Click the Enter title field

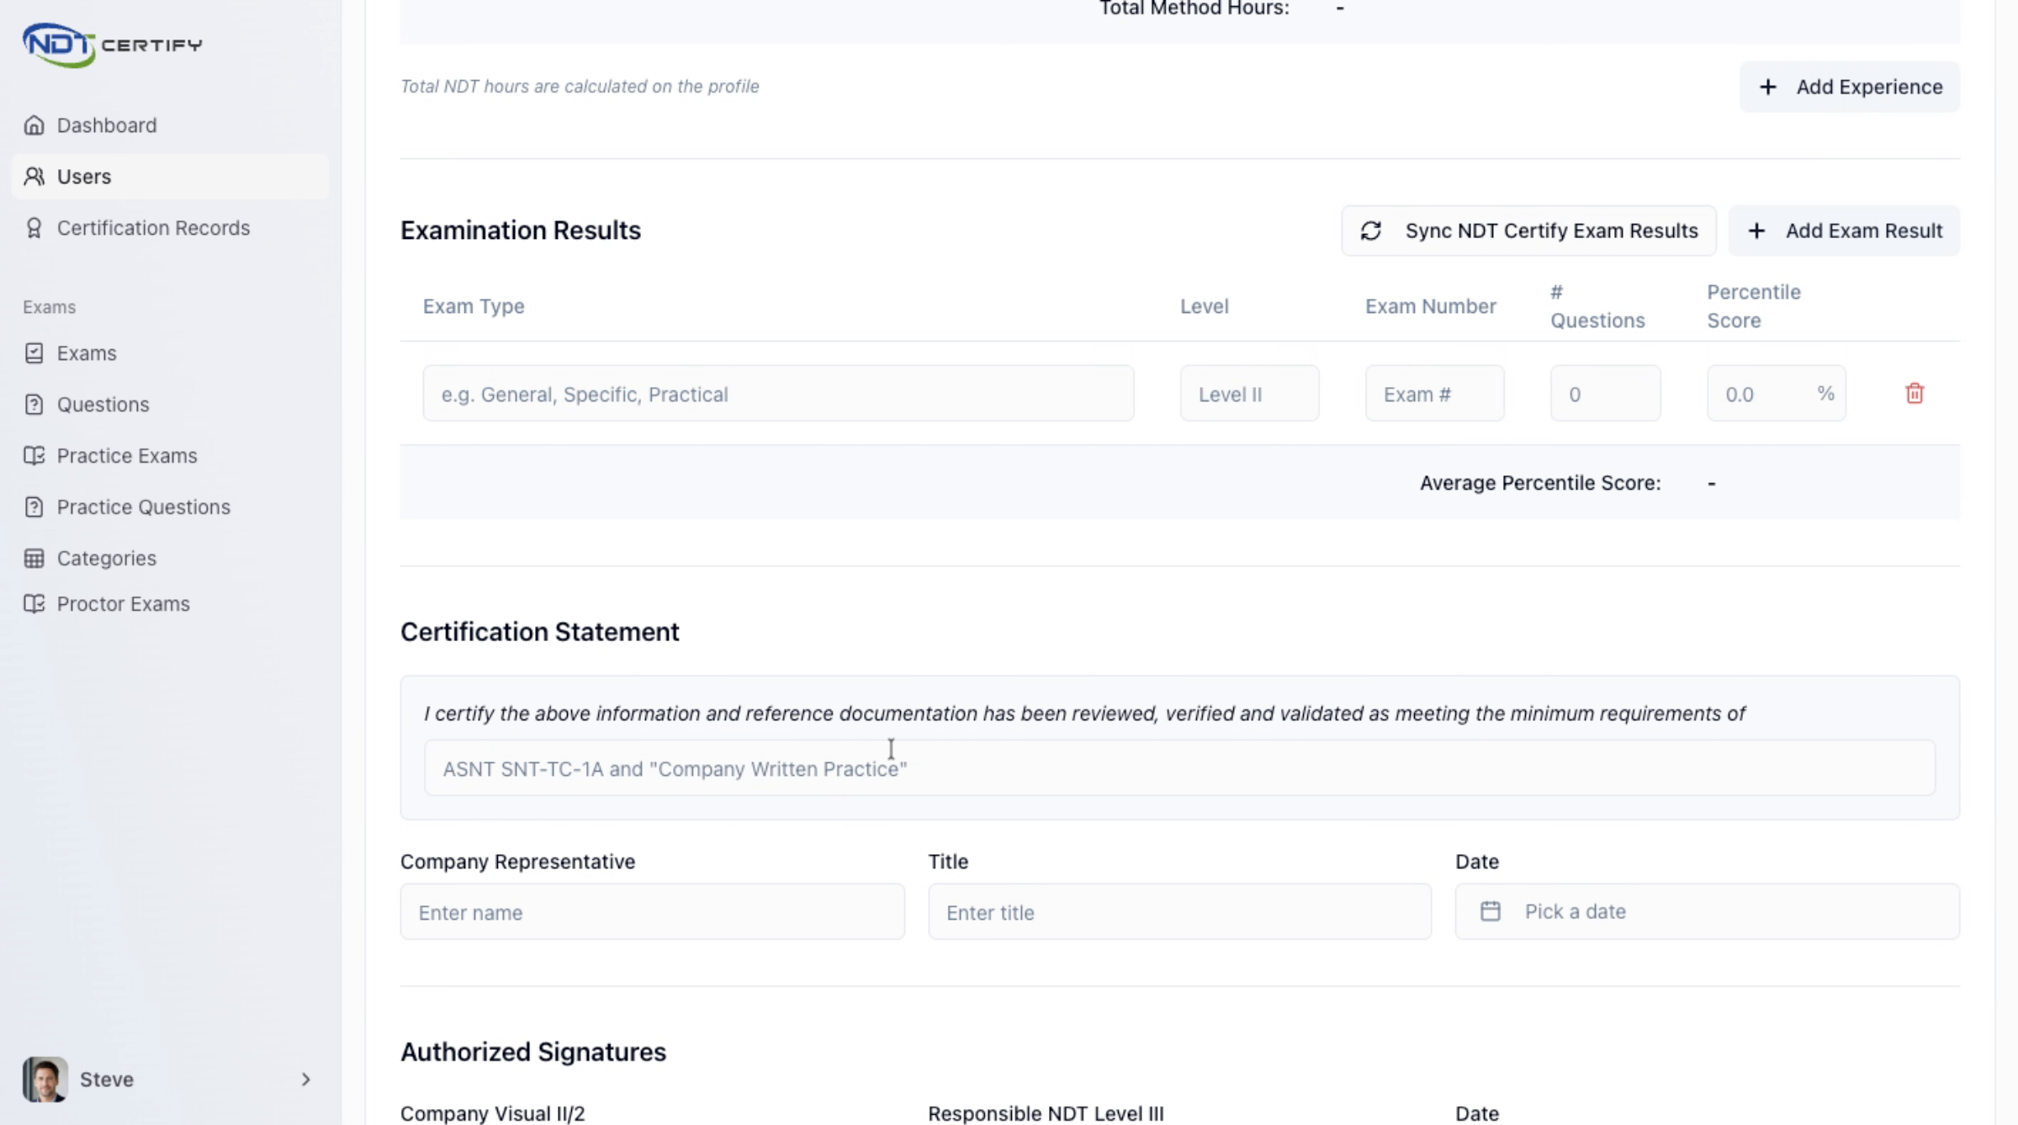[x=1179, y=912]
